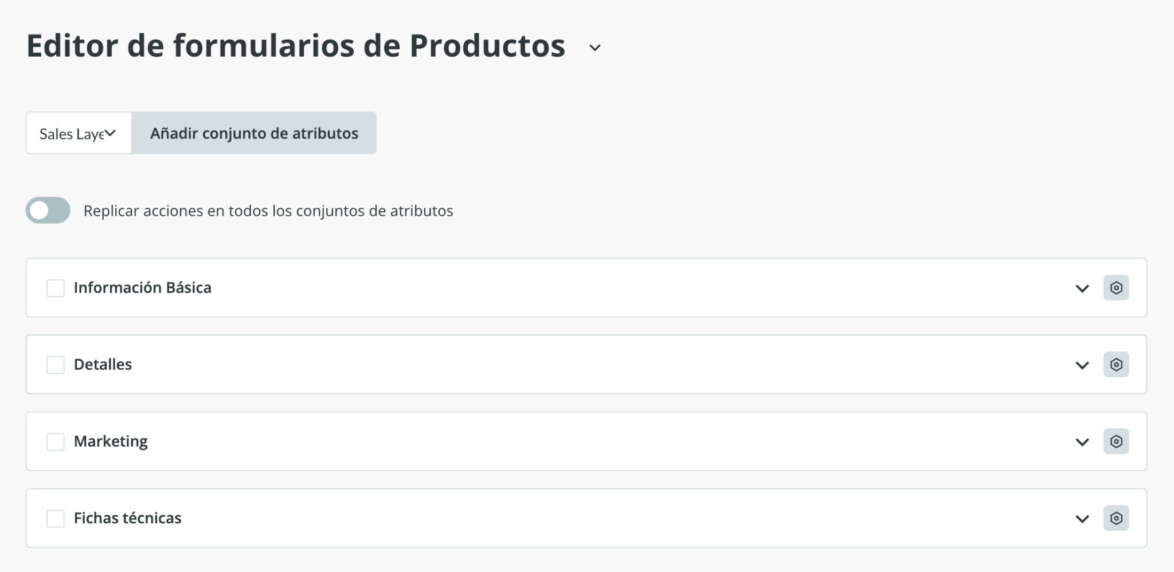Open settings icon for Información Básica

(1116, 287)
